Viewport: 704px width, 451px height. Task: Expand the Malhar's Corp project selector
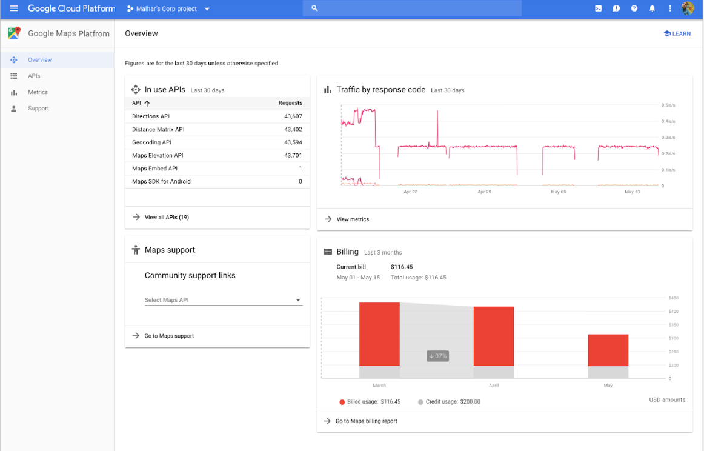pos(168,8)
